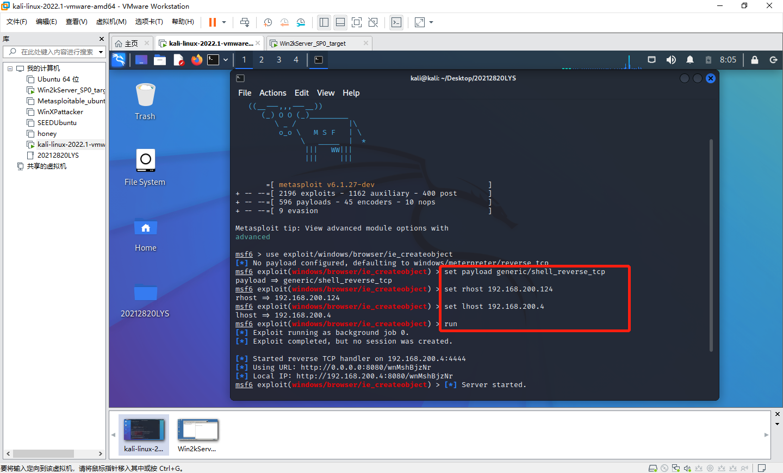Close the kali-linux-2022.1 tab
This screenshot has width=783, height=473.
tap(258, 43)
